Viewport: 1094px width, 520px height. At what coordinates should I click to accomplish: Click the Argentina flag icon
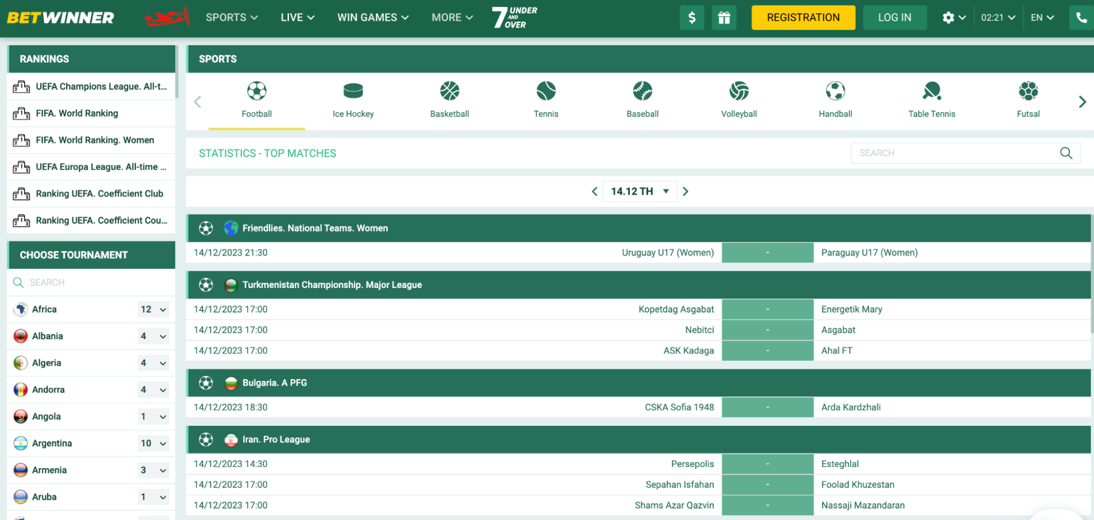[20, 443]
